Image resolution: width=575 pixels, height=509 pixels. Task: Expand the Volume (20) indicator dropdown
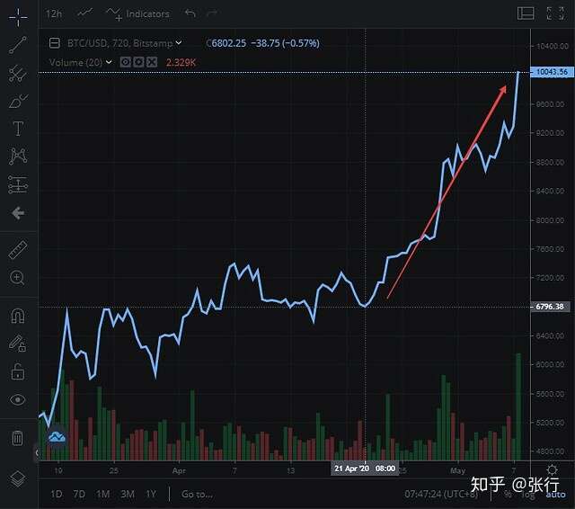click(109, 62)
